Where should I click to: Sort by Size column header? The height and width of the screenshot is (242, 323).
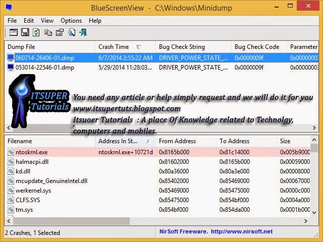(293, 141)
